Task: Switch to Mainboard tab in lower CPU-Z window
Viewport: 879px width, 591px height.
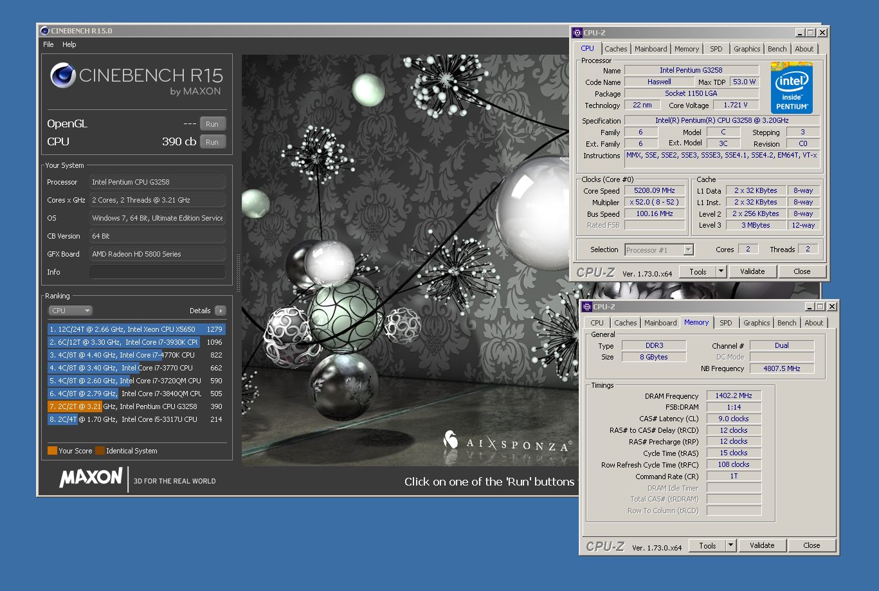Action: click(660, 323)
